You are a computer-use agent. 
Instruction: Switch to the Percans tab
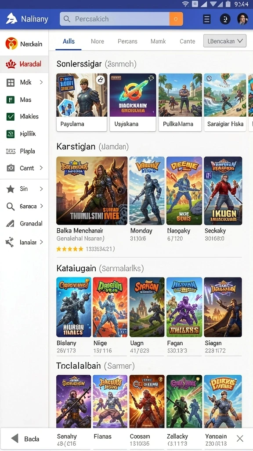click(x=127, y=41)
